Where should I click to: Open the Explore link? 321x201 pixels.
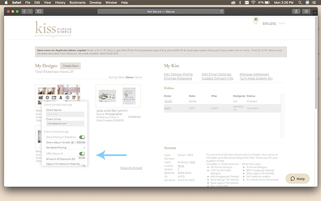pos(269,23)
